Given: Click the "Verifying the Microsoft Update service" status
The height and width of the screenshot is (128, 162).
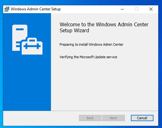Looking at the screenshot, I should tap(88, 57).
